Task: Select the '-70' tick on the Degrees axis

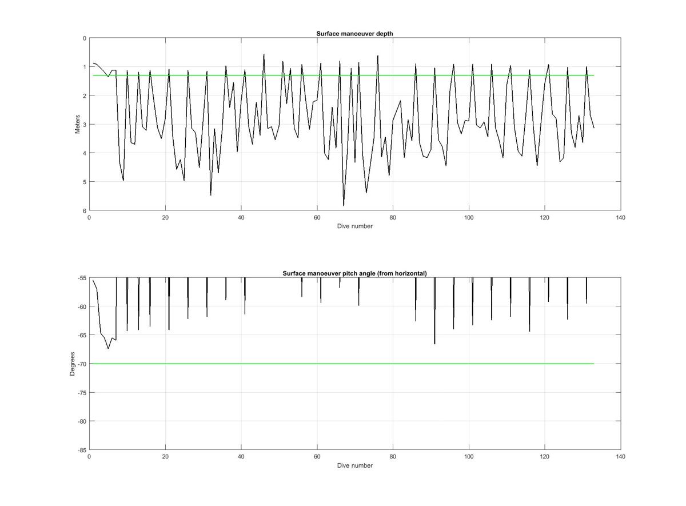Action: pyautogui.click(x=82, y=364)
